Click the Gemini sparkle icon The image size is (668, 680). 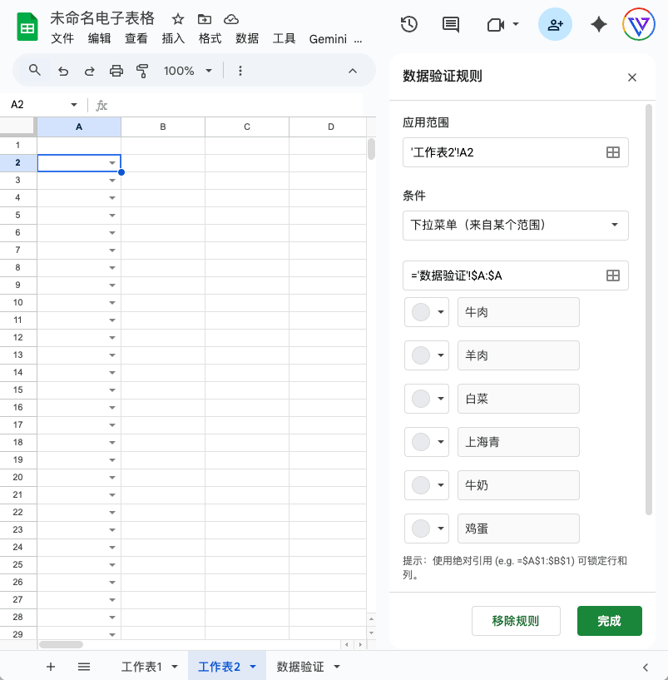pyautogui.click(x=598, y=25)
